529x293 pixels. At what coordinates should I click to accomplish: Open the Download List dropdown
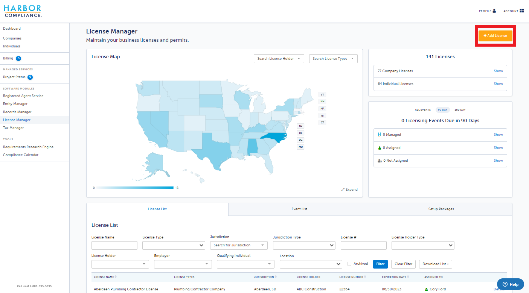tap(436, 264)
